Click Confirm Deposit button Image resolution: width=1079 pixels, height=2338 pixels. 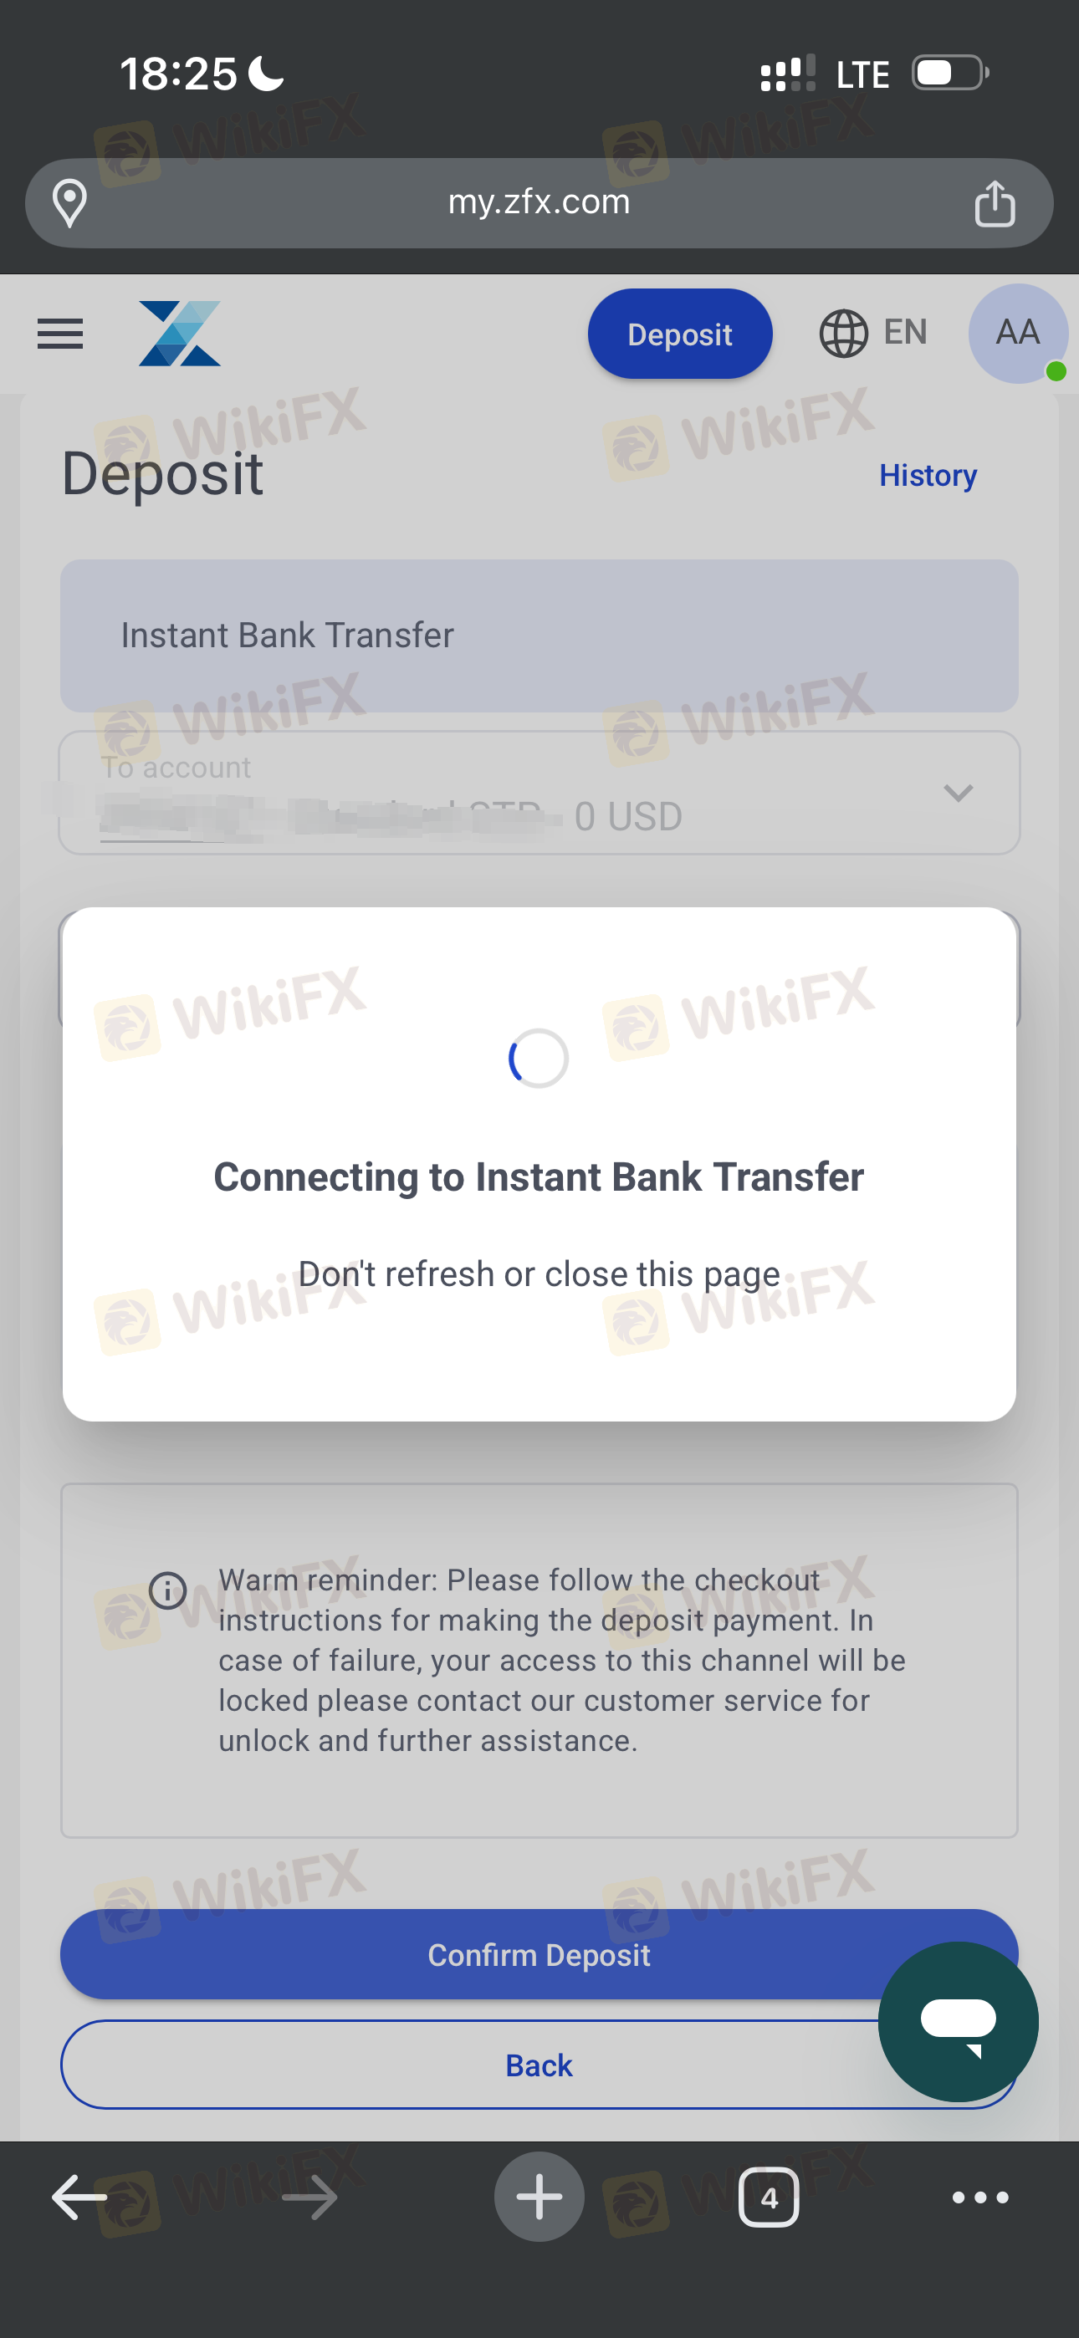point(539,1953)
